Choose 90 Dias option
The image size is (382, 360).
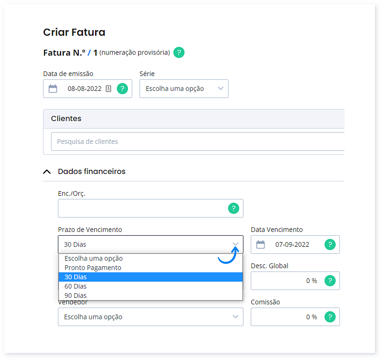75,295
